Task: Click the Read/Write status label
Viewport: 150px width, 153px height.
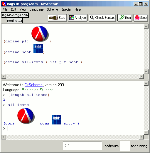Action: 111,146
